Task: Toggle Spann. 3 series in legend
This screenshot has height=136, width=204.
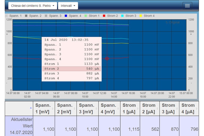Action: click(x=53, y=16)
